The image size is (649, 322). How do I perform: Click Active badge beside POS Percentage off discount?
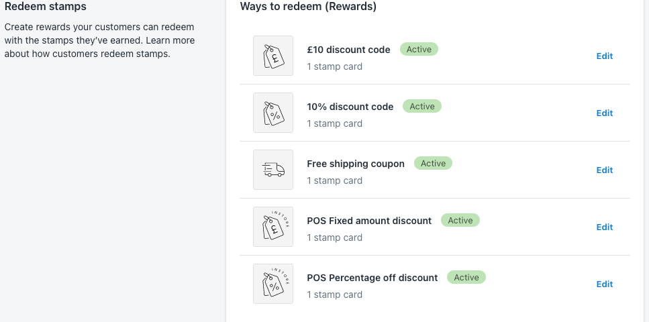point(466,278)
